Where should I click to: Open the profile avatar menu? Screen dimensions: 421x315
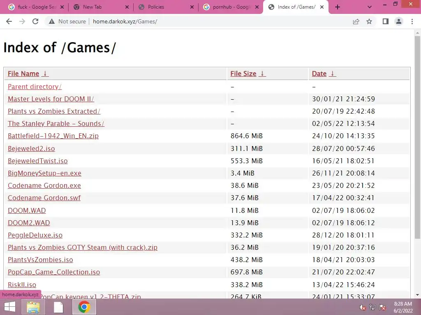click(x=399, y=21)
